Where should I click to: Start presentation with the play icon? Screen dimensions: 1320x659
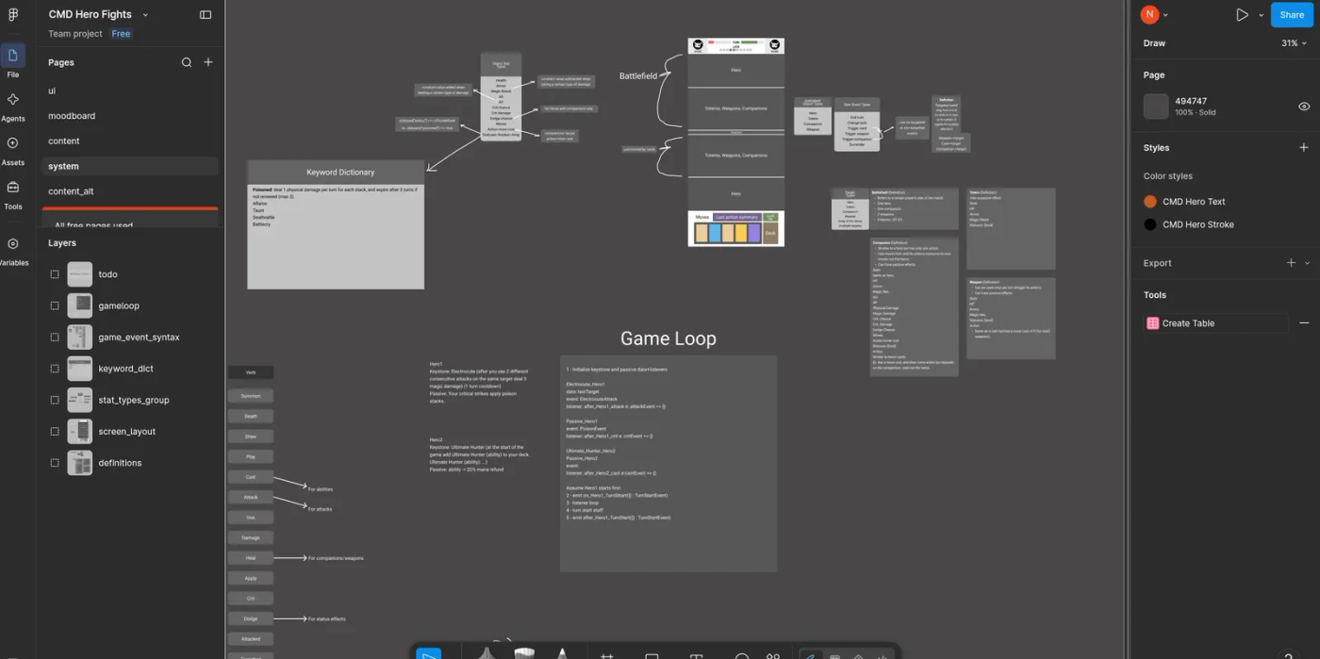[1242, 15]
